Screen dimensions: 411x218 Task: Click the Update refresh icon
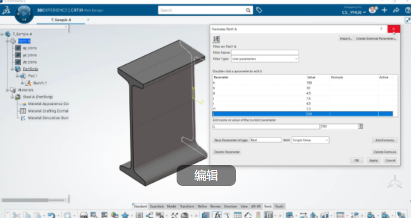67,216
